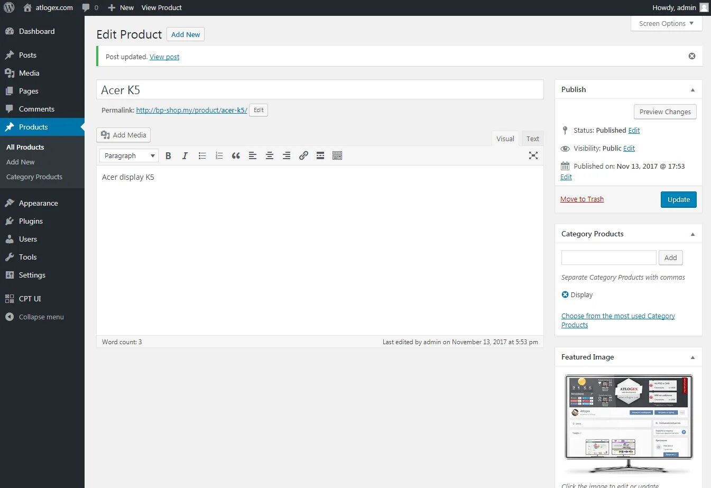Image resolution: width=711 pixels, height=488 pixels.
Task: Align text center
Action: pos(270,155)
